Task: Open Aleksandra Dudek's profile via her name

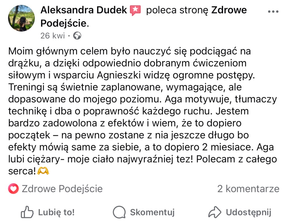Action: tap(84, 10)
